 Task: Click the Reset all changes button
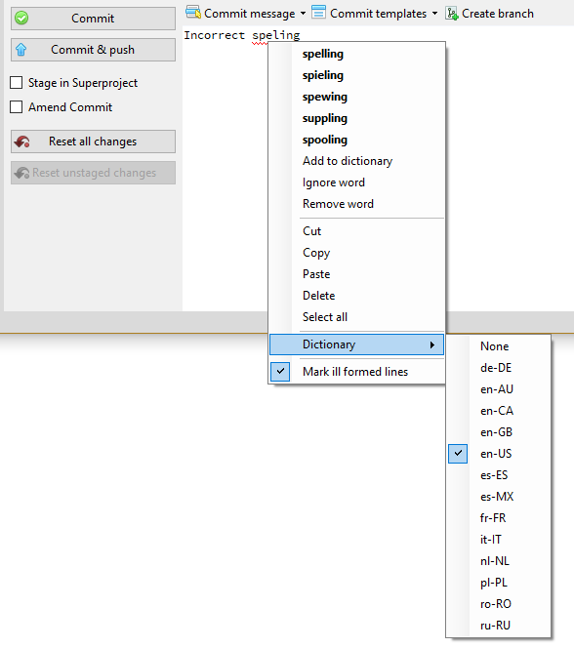coord(93,142)
